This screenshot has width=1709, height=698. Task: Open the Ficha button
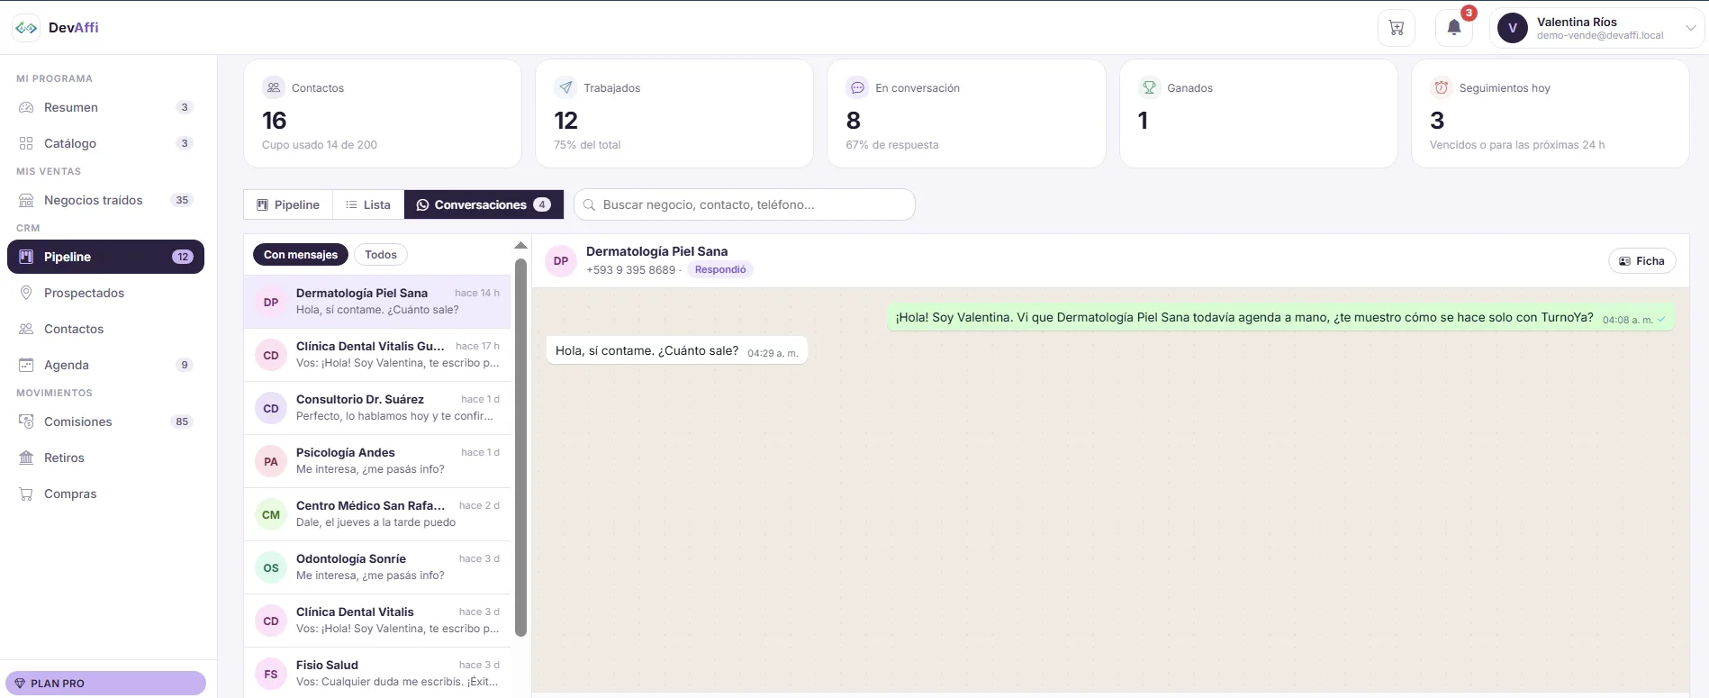pos(1641,261)
